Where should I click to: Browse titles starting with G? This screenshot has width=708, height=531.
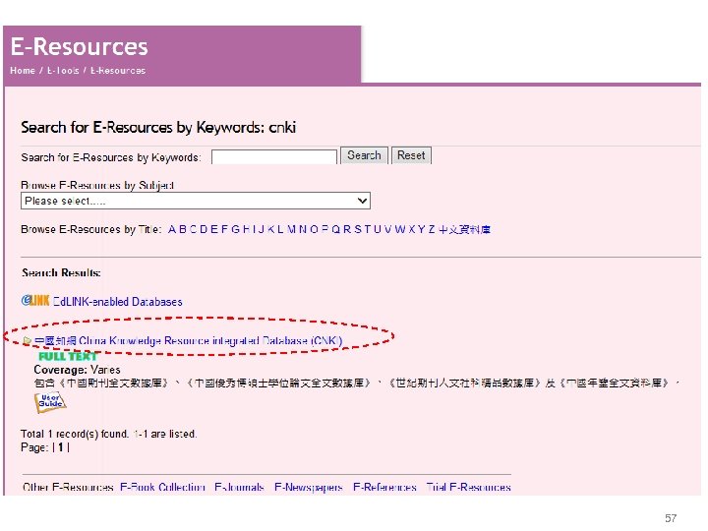click(236, 229)
